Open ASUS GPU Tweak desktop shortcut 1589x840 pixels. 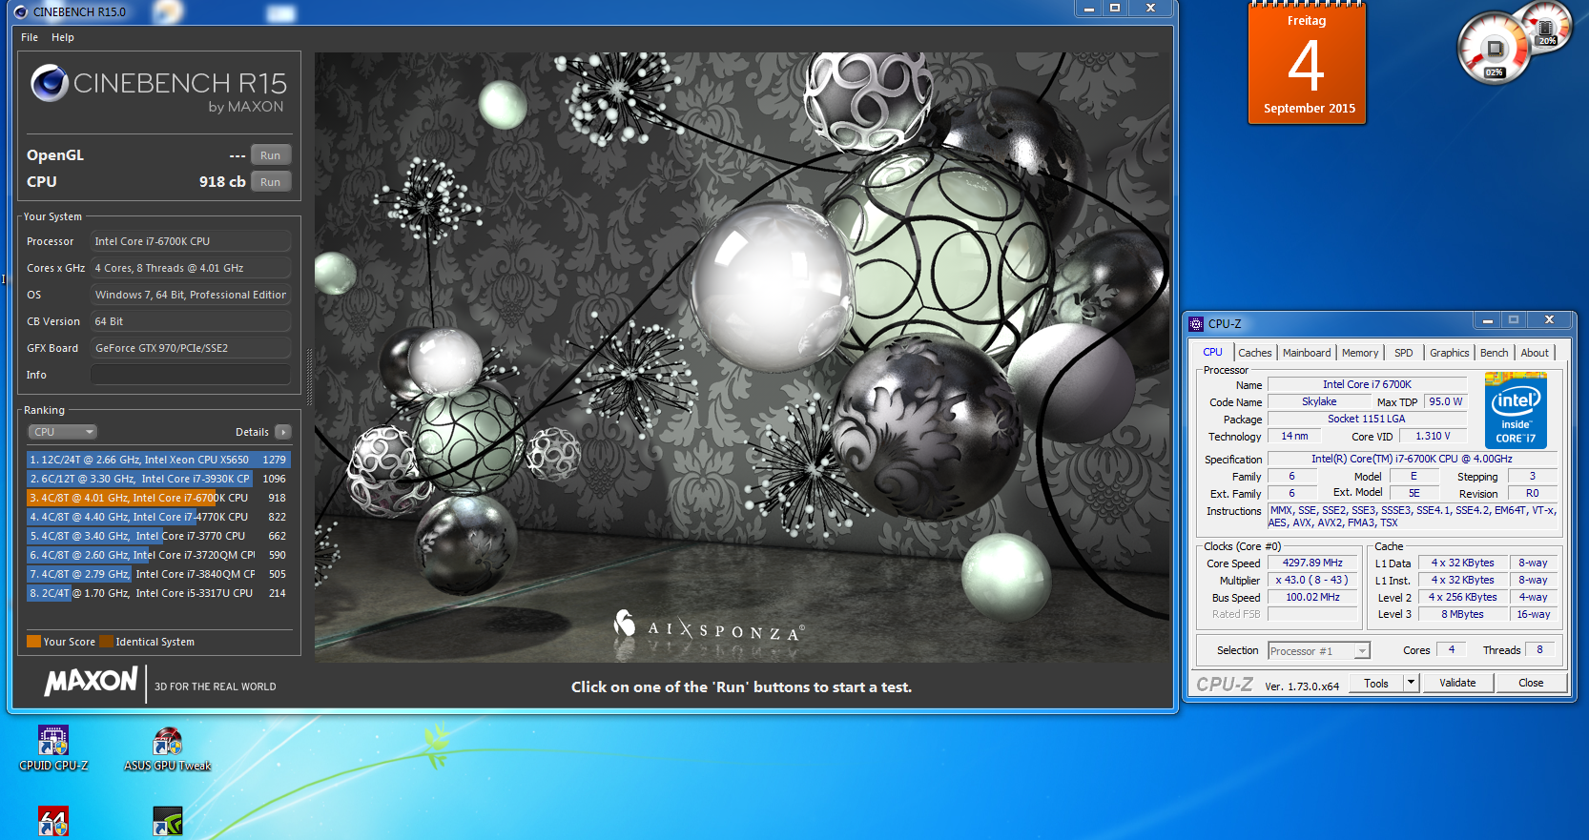point(168,748)
